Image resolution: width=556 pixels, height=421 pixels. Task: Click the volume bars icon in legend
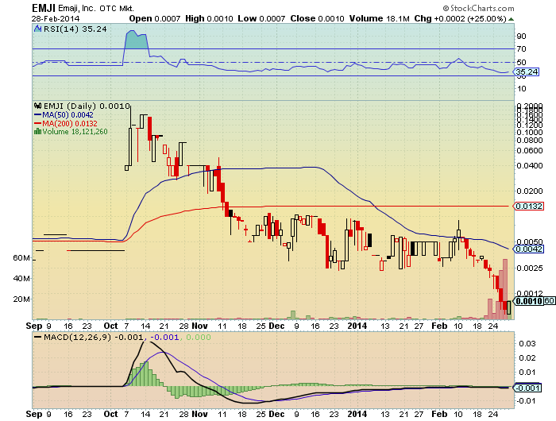[37, 132]
